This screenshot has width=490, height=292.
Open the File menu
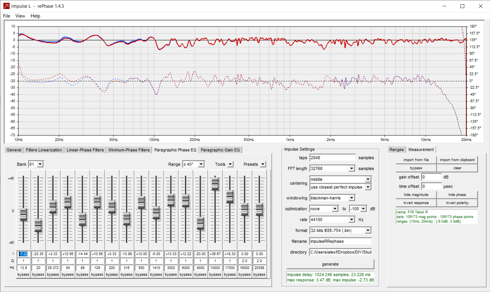pos(7,16)
